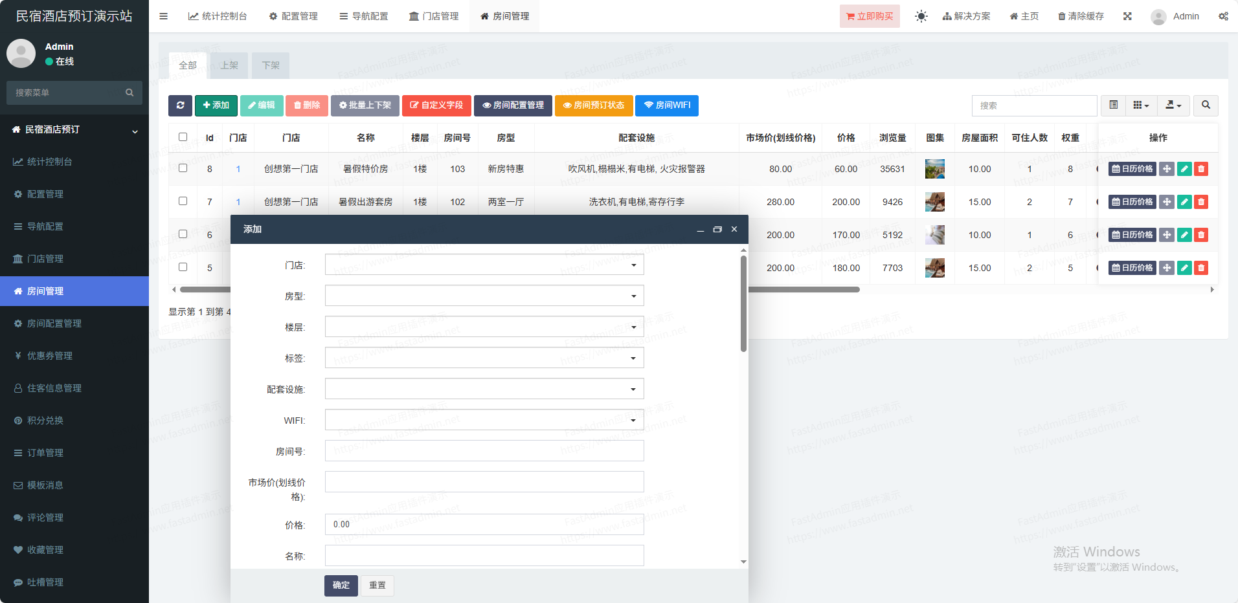Click the search magnifier button beside export
Screen dimensions: 1238x603
coord(1206,105)
